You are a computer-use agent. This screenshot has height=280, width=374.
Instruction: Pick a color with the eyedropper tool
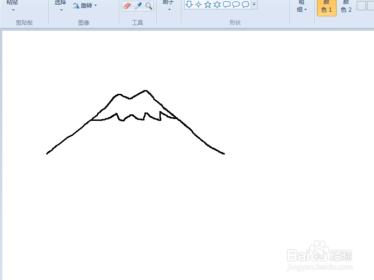click(x=138, y=6)
